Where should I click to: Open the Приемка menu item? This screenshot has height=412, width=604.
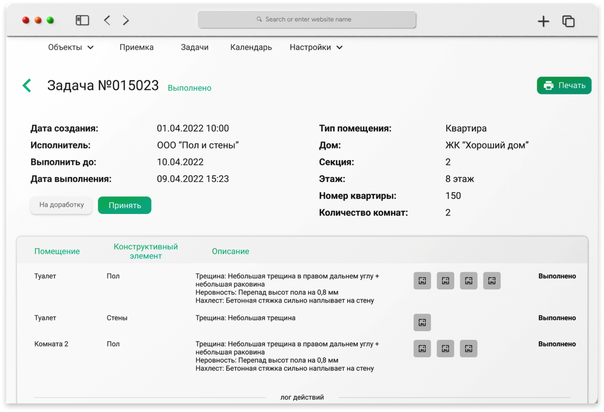(x=136, y=47)
